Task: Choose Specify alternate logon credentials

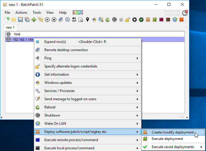Action: coord(88,66)
